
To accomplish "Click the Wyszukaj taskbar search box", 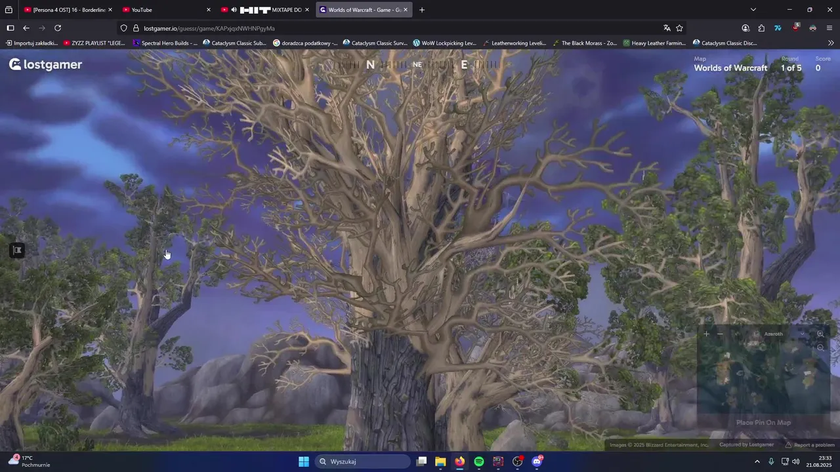I will (x=362, y=462).
